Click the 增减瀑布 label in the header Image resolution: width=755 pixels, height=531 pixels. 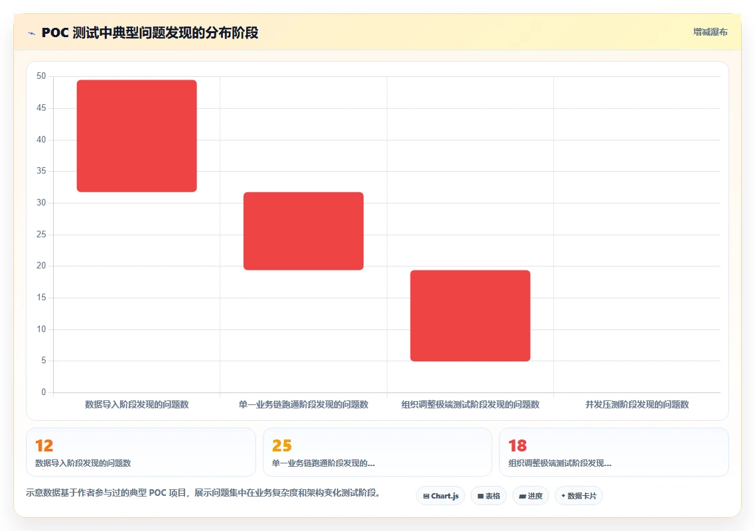point(711,32)
